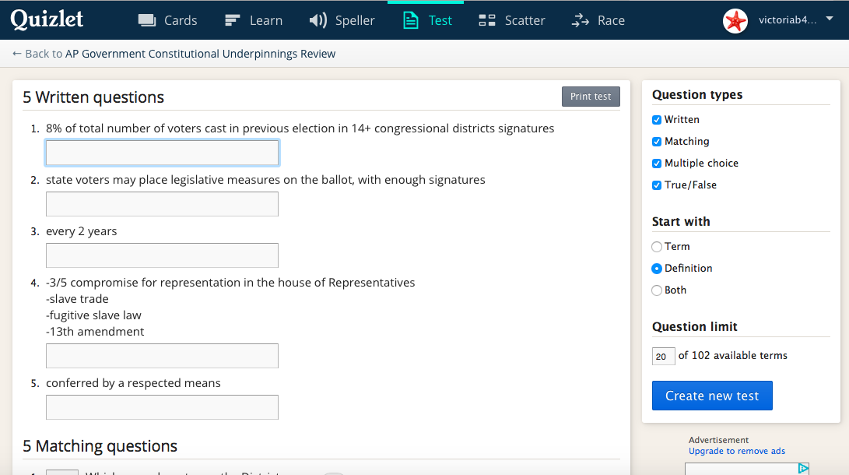Switch to the Speller tab

coord(355,20)
